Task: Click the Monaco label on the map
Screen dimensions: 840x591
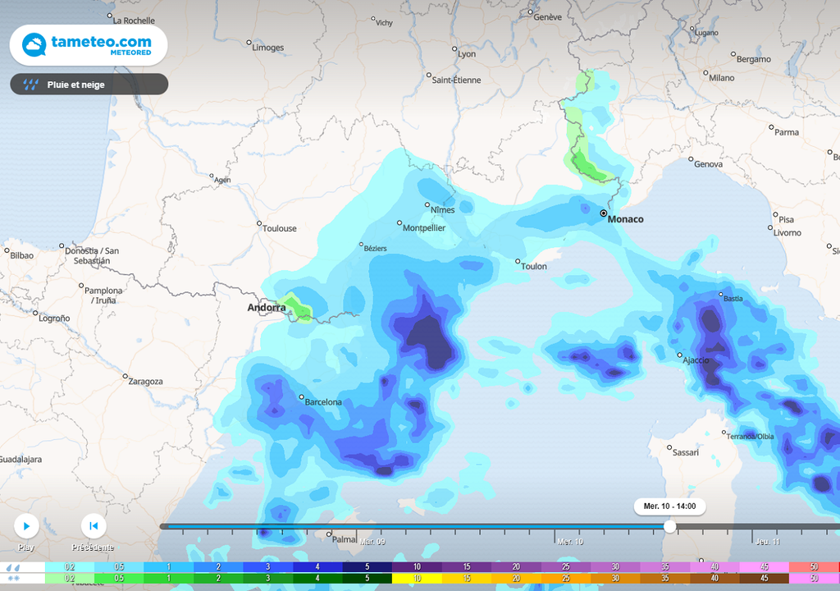Action: pyautogui.click(x=628, y=219)
